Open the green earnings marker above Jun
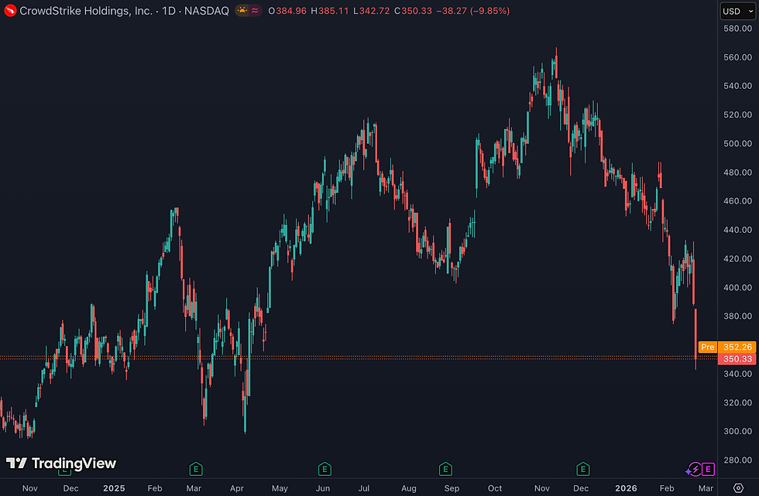The width and height of the screenshot is (759, 496). coord(325,469)
